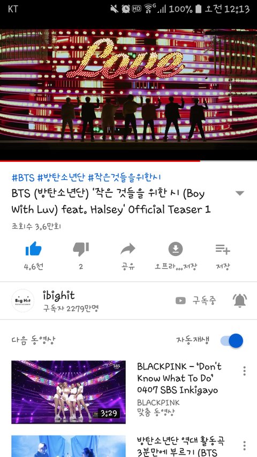
Task: Tap the offline download icon
Action: tap(176, 249)
